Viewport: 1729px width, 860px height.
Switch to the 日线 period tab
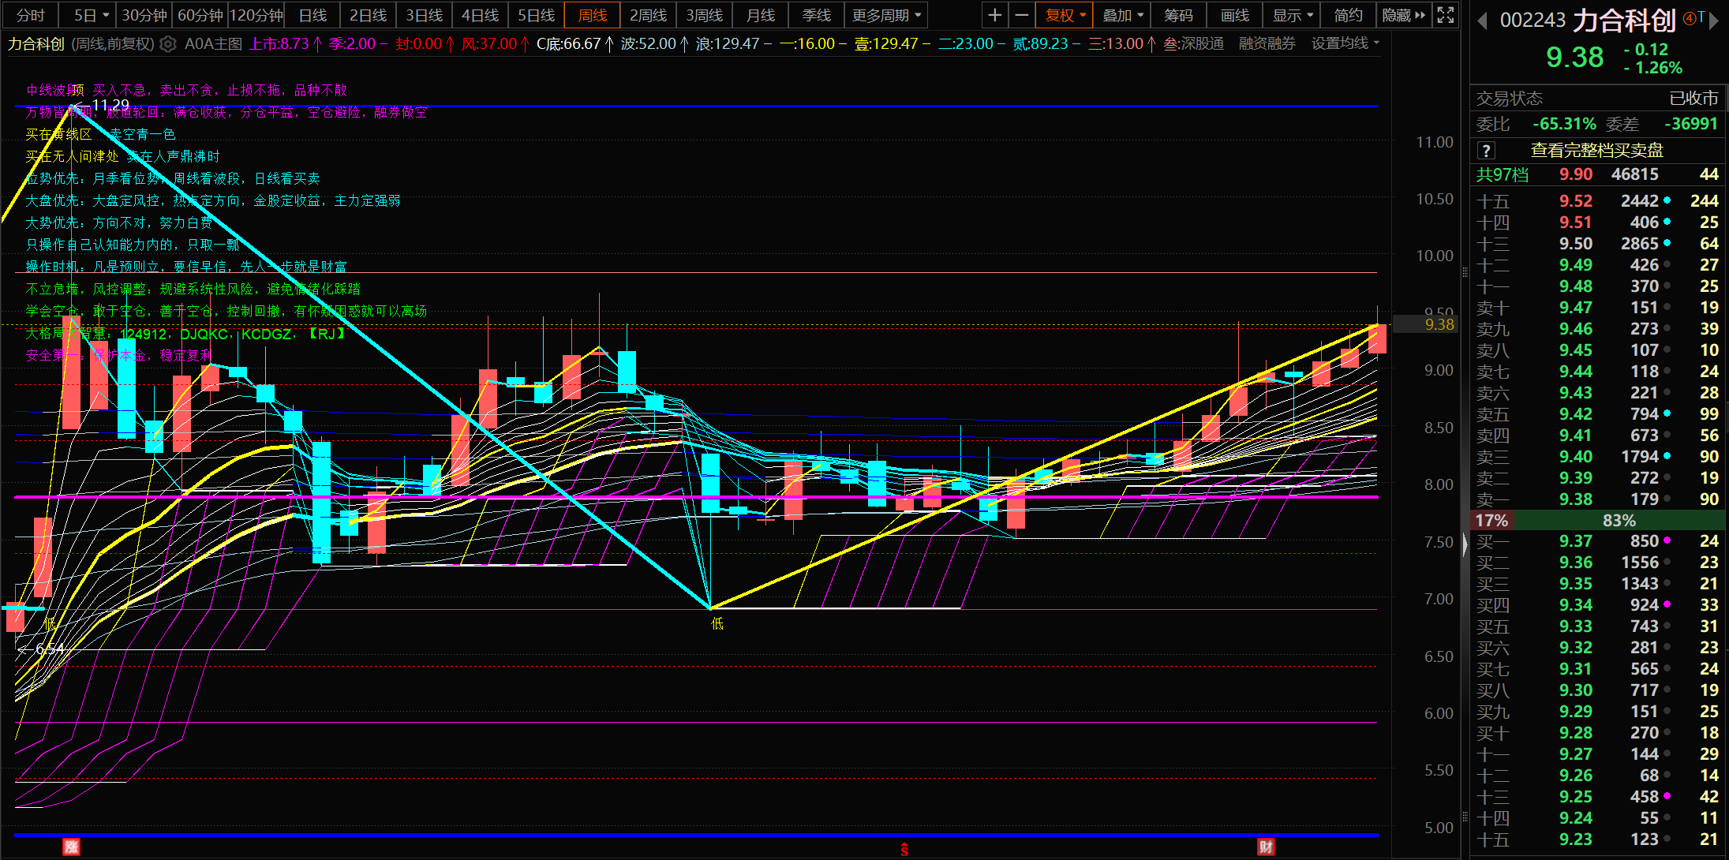tap(312, 15)
